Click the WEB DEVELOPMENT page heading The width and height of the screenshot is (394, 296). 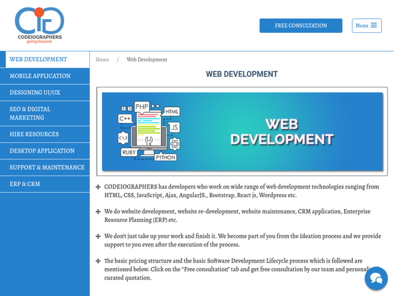(x=242, y=74)
